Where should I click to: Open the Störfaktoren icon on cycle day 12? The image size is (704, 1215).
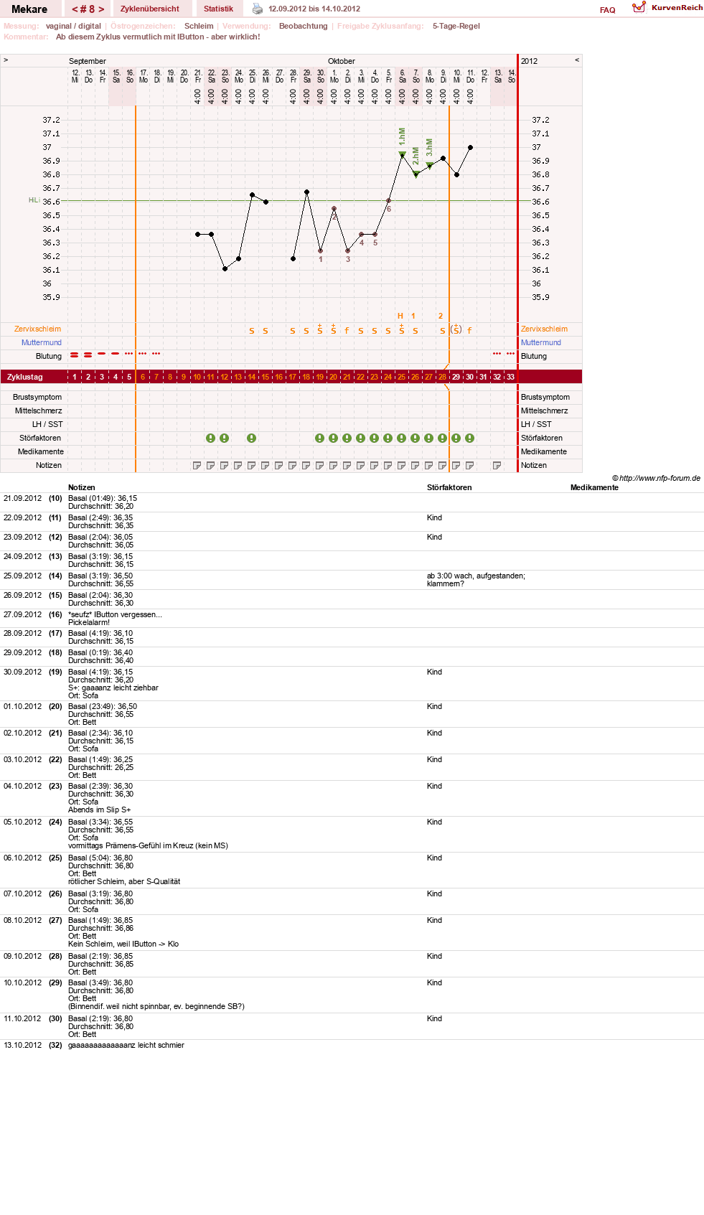click(x=224, y=438)
